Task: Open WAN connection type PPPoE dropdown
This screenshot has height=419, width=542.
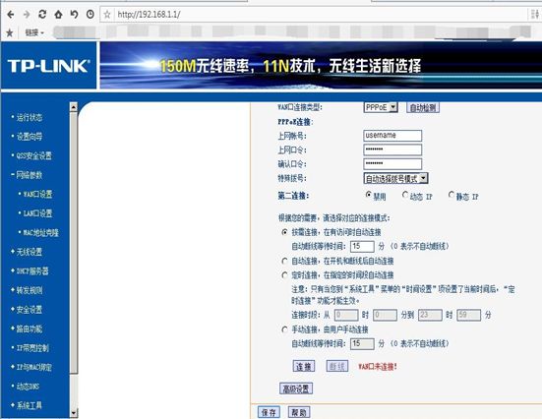Action: 381,107
